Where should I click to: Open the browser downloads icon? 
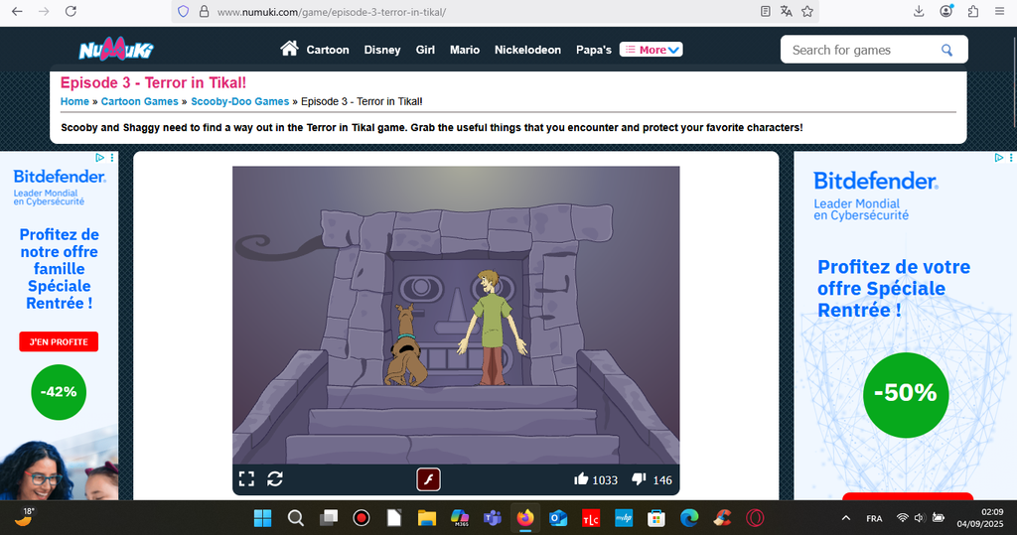pos(919,12)
